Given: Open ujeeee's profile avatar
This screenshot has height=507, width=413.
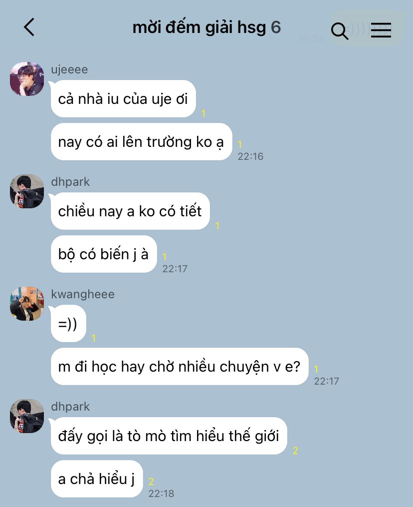Looking at the screenshot, I should click(x=27, y=79).
